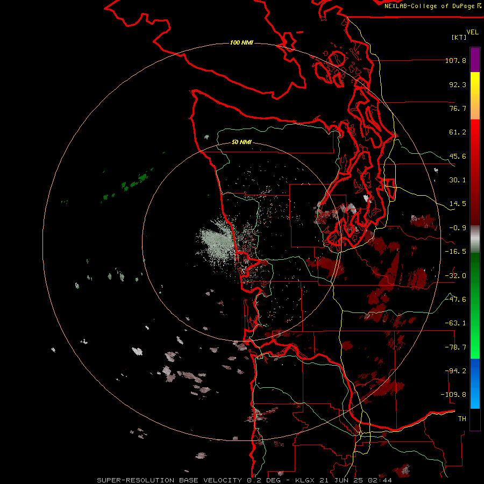This screenshot has width=484, height=484.
Task: Click the 76.7 legend value
Action: pyautogui.click(x=458, y=108)
